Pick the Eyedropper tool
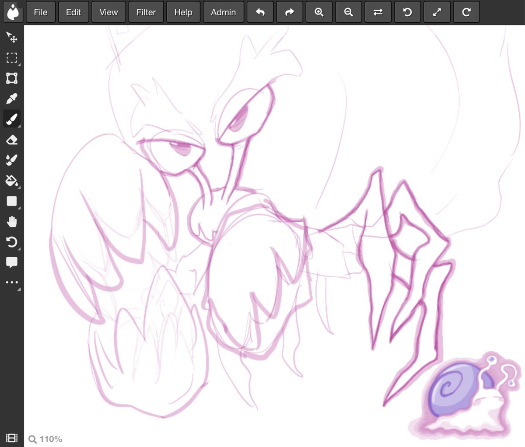 pyautogui.click(x=12, y=98)
